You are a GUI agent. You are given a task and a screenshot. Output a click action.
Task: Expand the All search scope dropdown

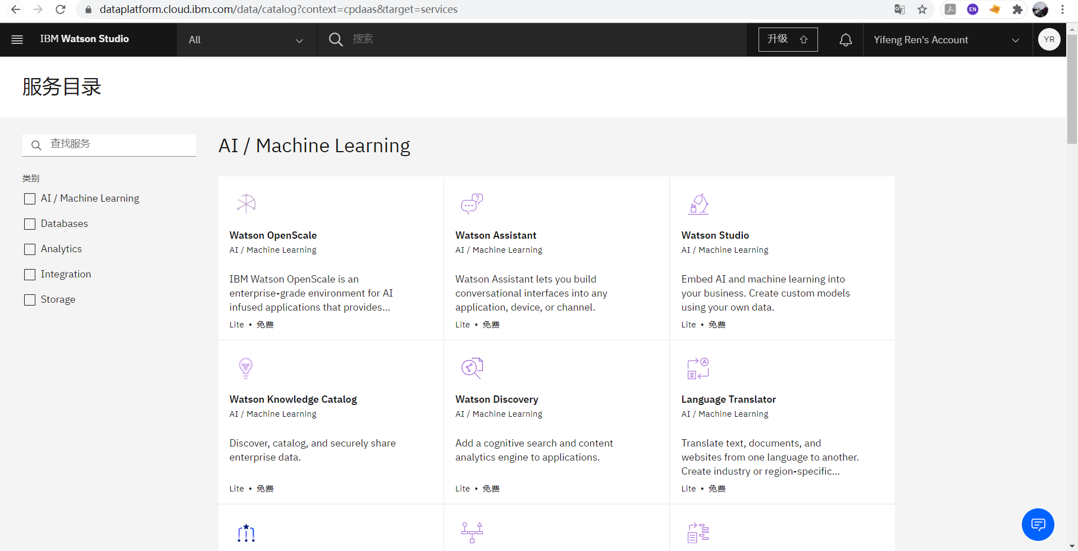point(246,40)
